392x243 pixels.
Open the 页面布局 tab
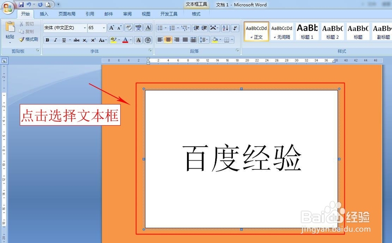(x=67, y=14)
